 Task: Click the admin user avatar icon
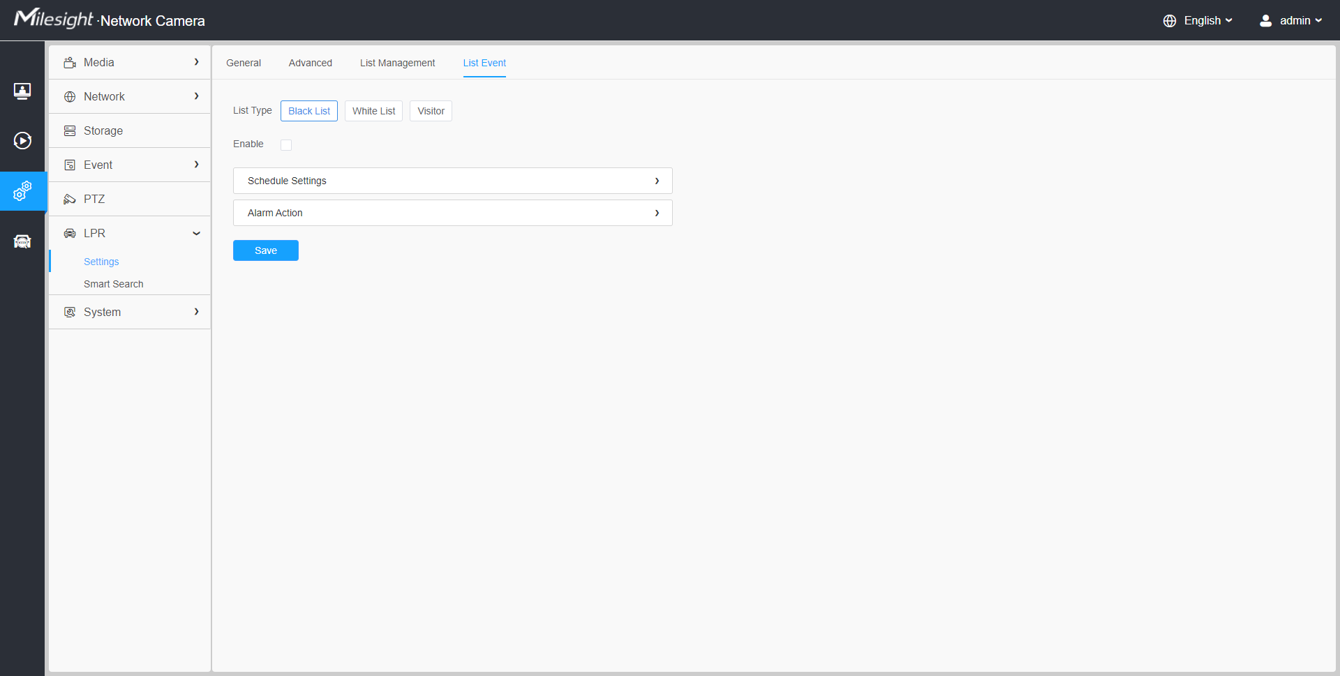tap(1265, 21)
